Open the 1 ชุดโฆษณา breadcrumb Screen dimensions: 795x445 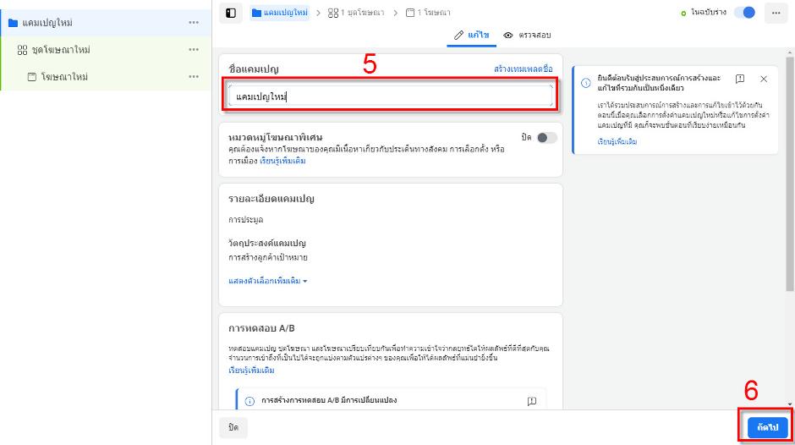[x=354, y=13]
